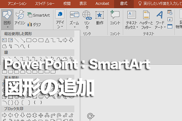Switch to the Acrobat tab

coord(102,4)
